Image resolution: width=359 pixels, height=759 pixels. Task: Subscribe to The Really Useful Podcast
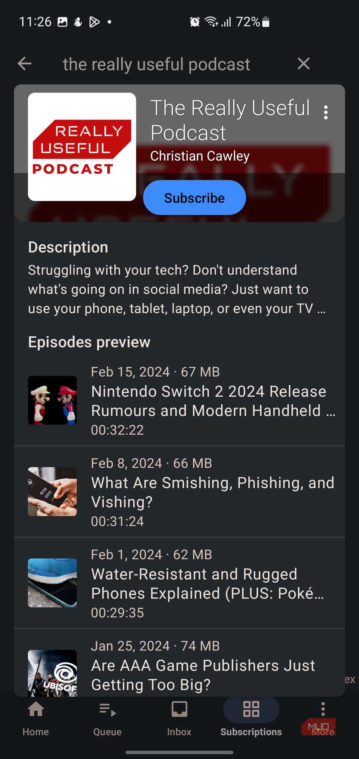(194, 198)
